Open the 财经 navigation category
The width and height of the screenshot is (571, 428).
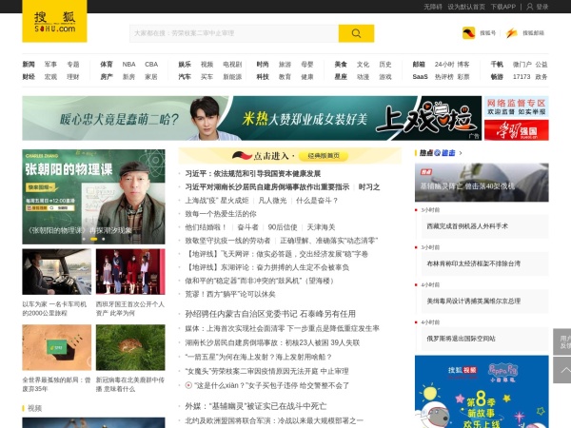pos(29,77)
